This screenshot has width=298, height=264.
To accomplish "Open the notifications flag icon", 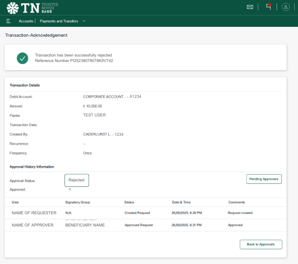I will point(268,7).
